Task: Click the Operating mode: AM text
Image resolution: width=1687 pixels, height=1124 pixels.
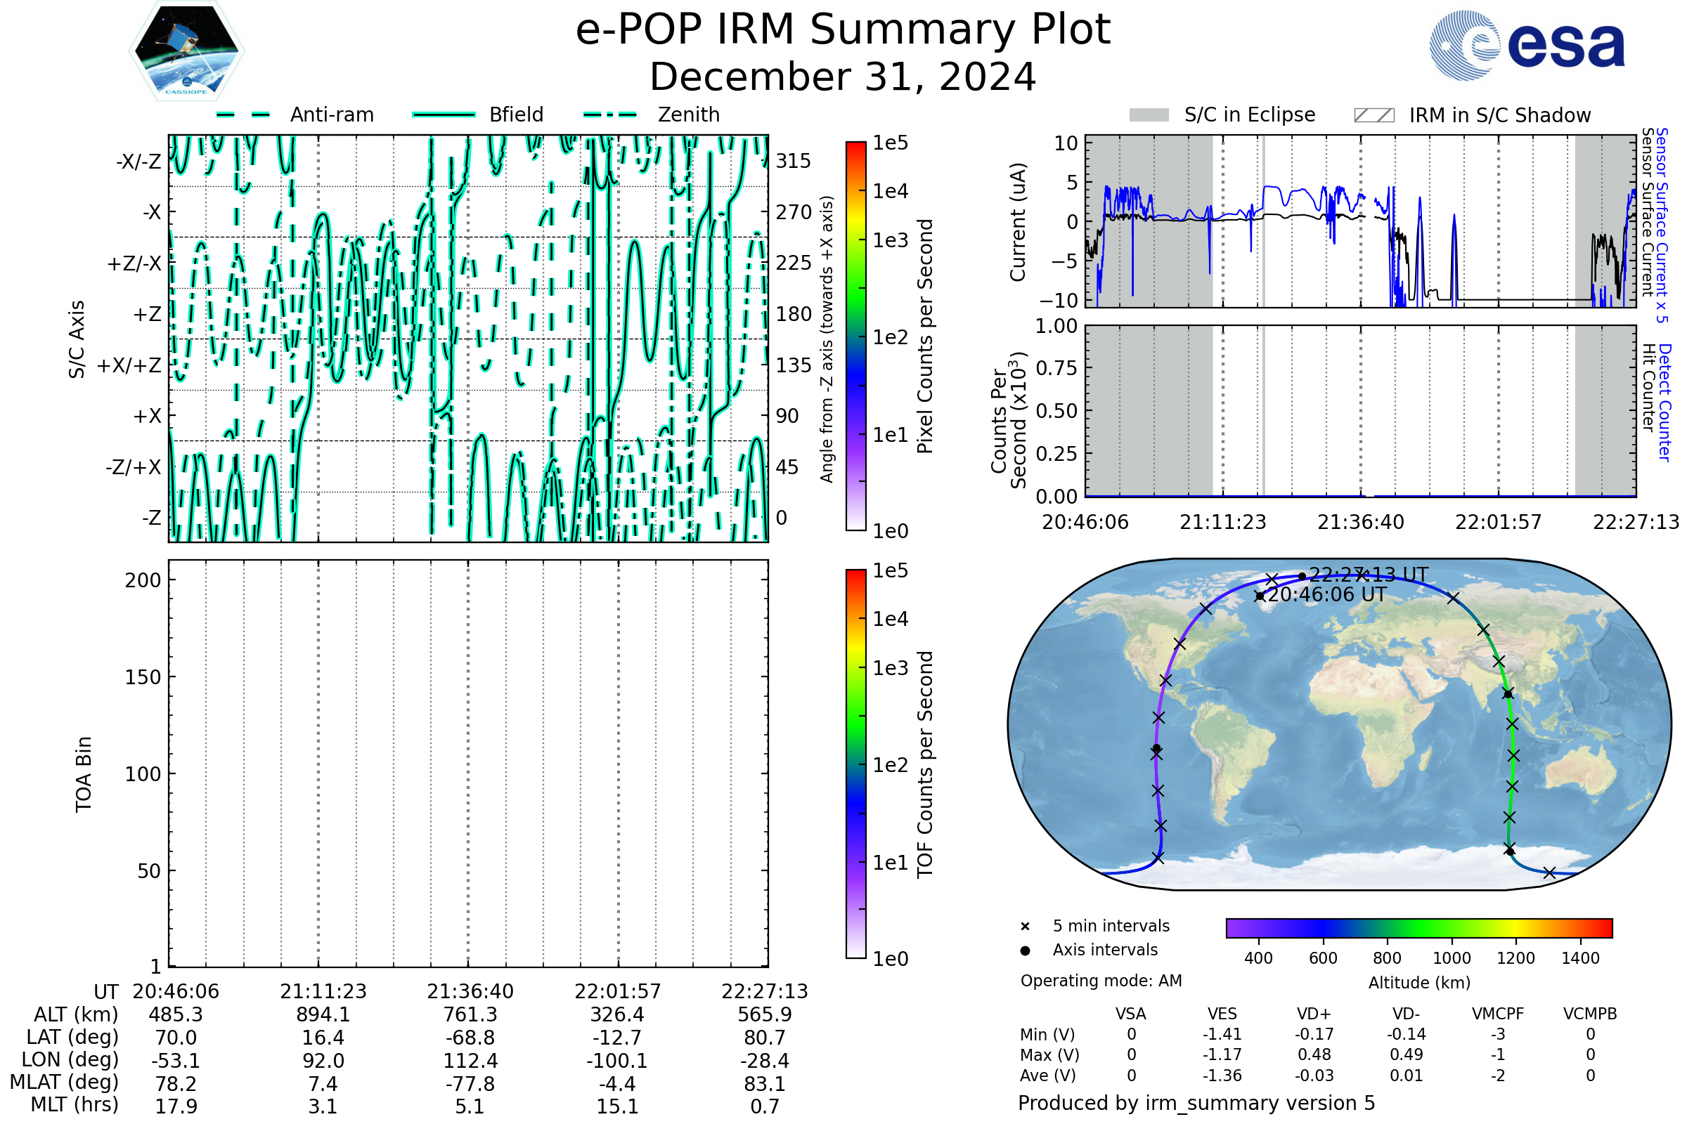Action: (1101, 981)
